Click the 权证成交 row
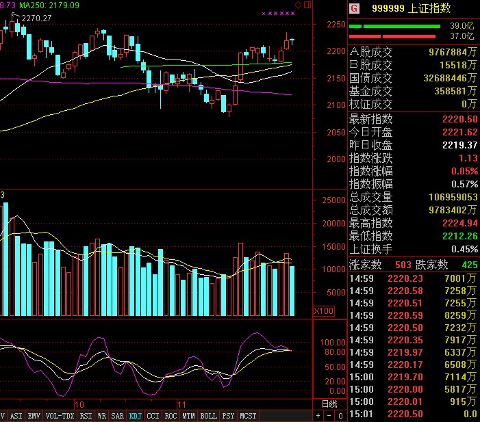 (414, 104)
